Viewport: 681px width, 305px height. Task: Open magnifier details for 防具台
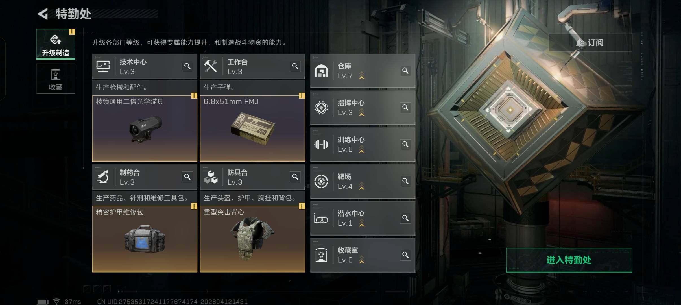[x=295, y=177]
